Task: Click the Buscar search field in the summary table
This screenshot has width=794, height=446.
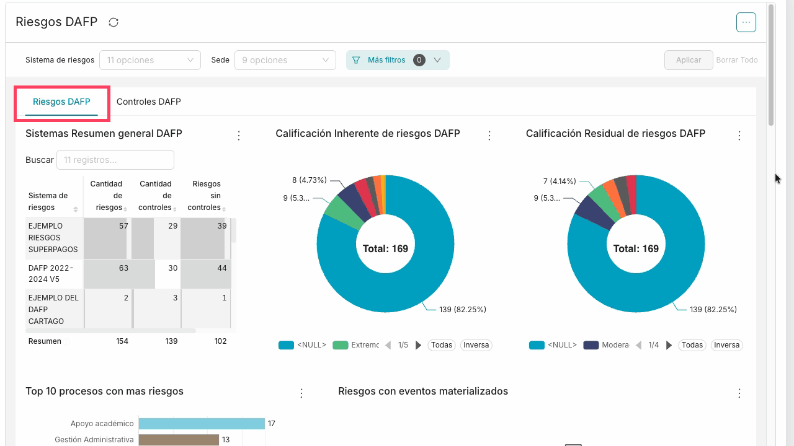Action: click(115, 160)
